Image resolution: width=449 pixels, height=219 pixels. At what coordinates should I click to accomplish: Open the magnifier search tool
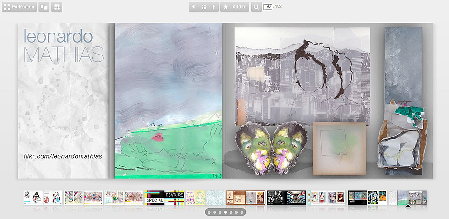pos(256,7)
